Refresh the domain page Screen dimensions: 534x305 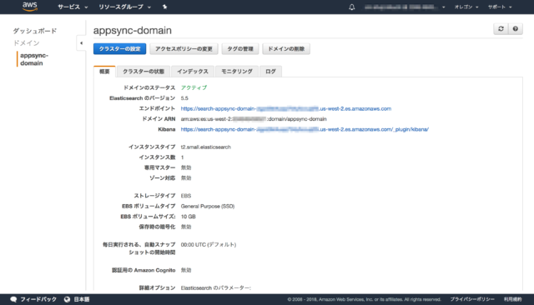pyautogui.click(x=501, y=29)
